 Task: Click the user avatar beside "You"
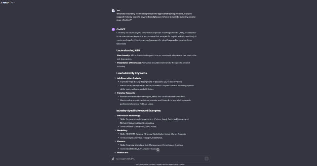tap(113, 11)
